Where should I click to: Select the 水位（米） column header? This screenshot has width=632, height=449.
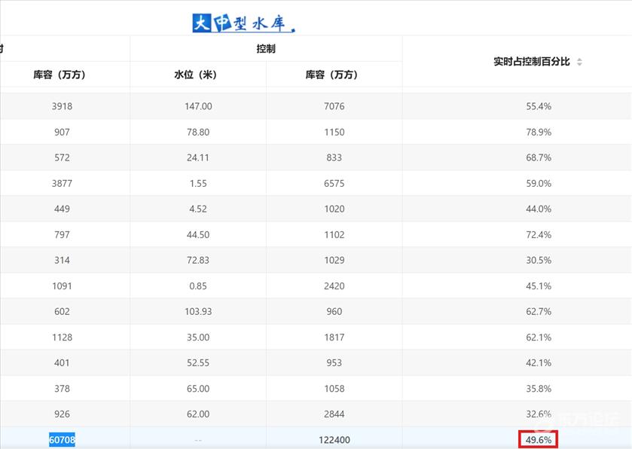[198, 75]
